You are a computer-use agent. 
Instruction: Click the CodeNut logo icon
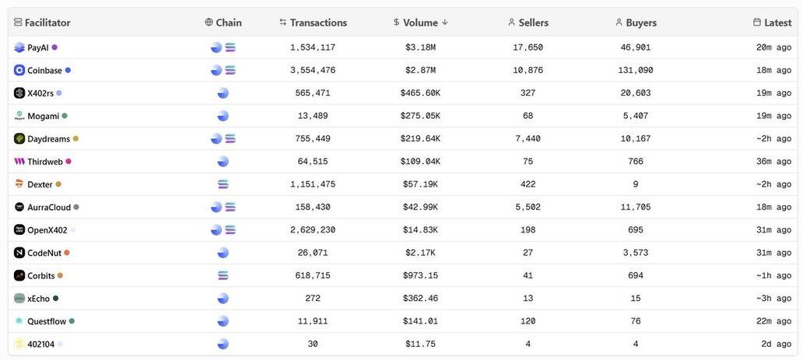tap(19, 253)
